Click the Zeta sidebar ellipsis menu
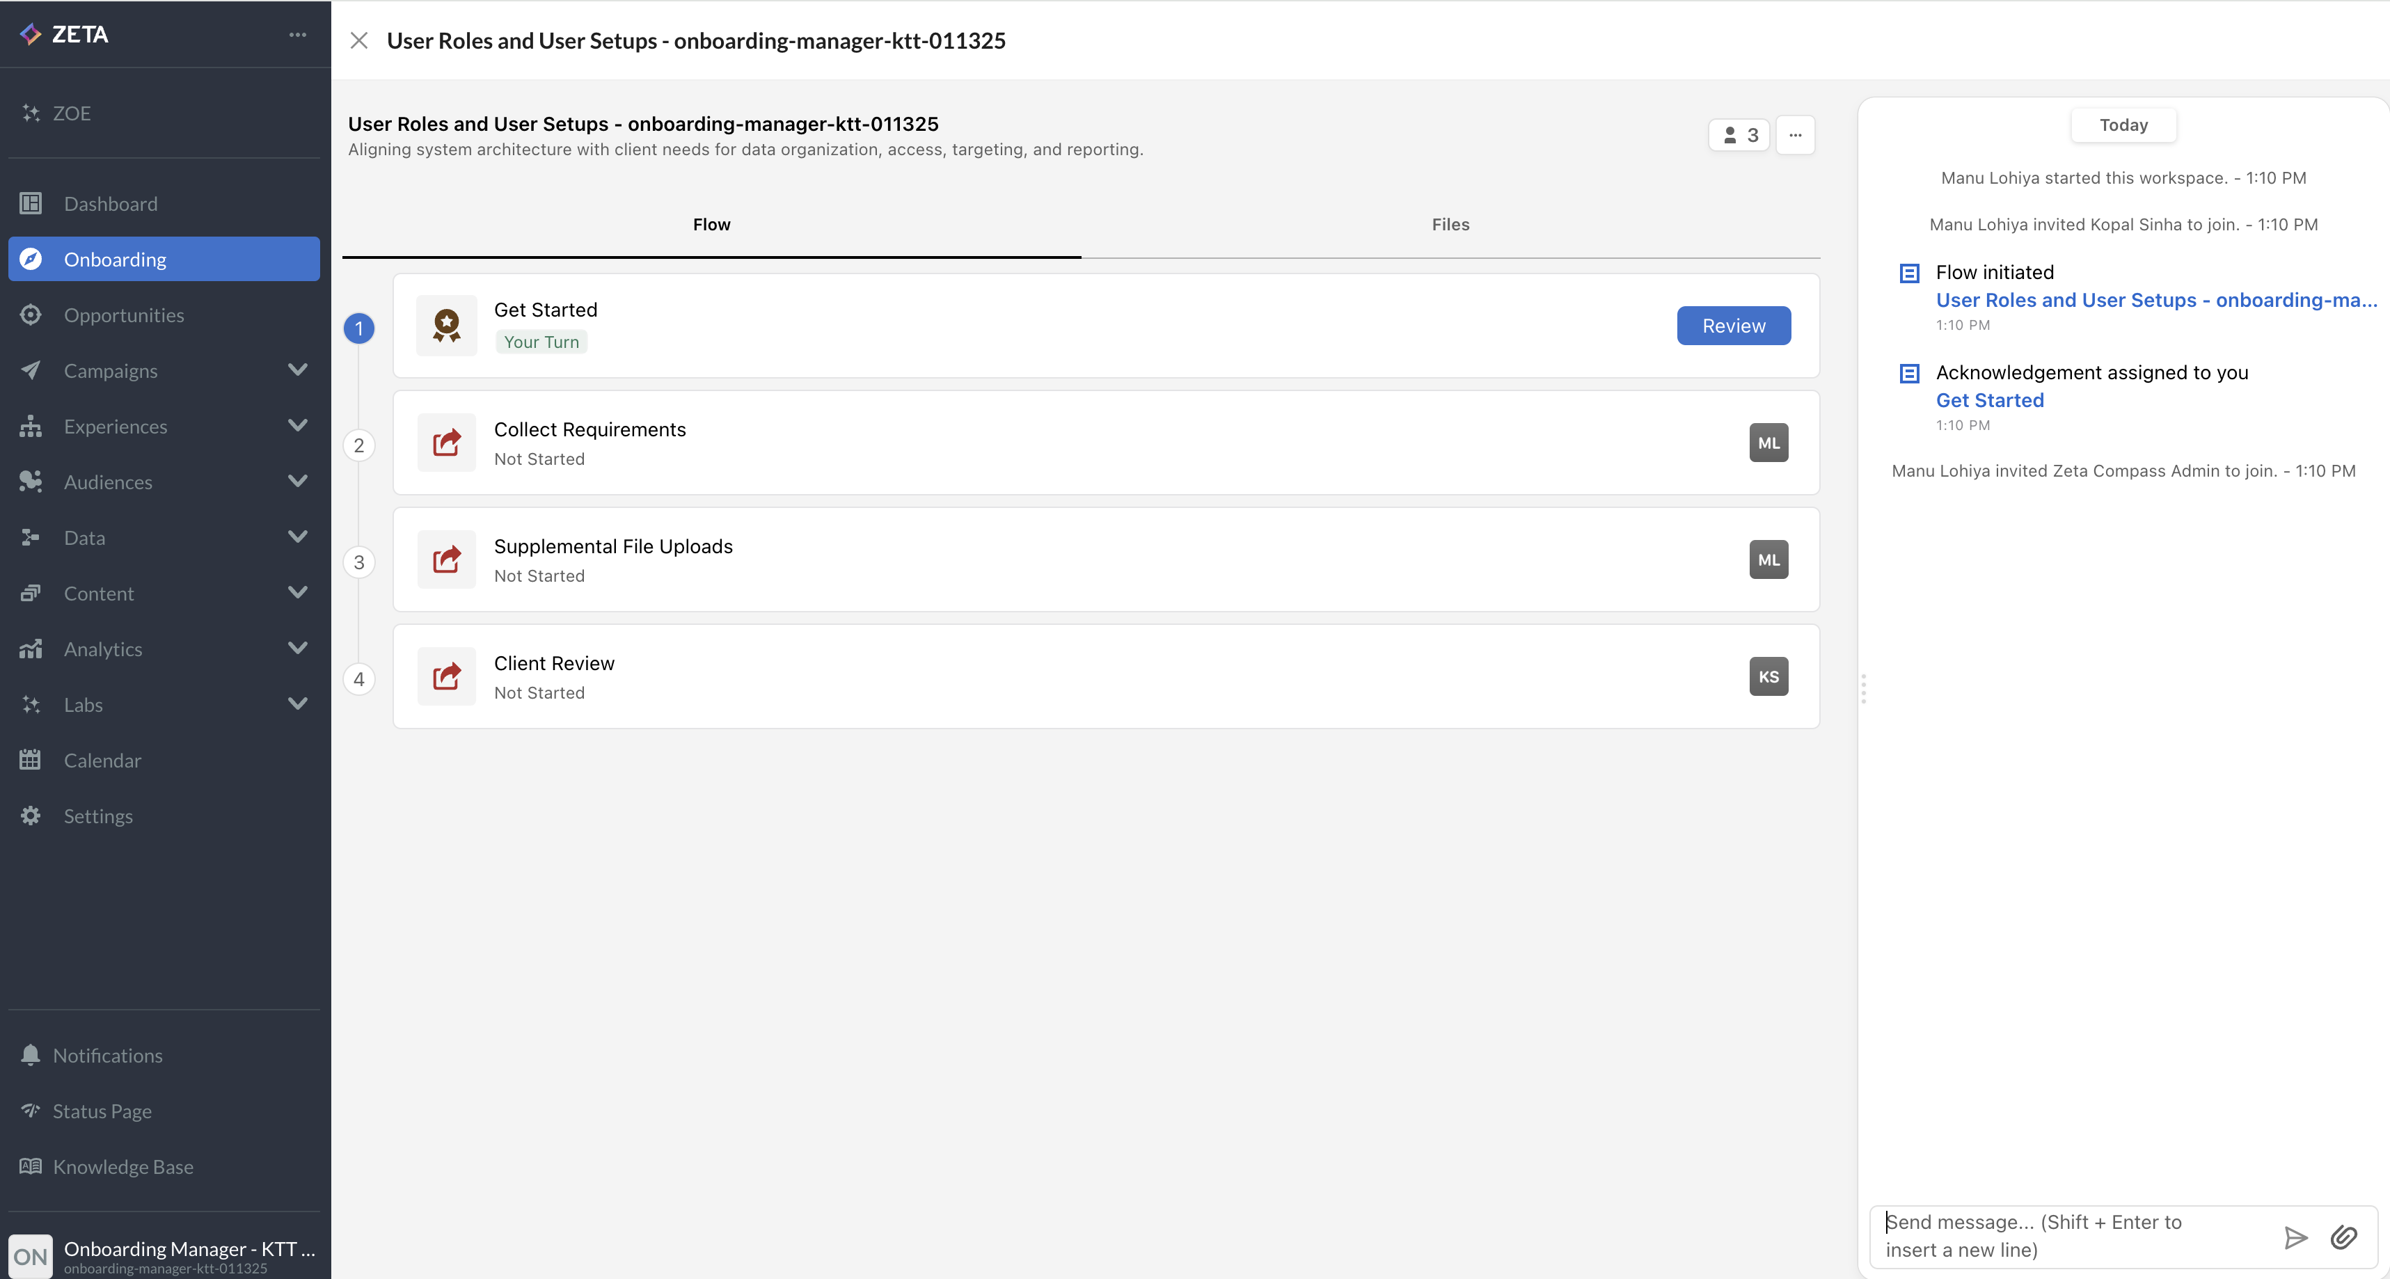Screen dimensions: 2390x1279 (297, 34)
